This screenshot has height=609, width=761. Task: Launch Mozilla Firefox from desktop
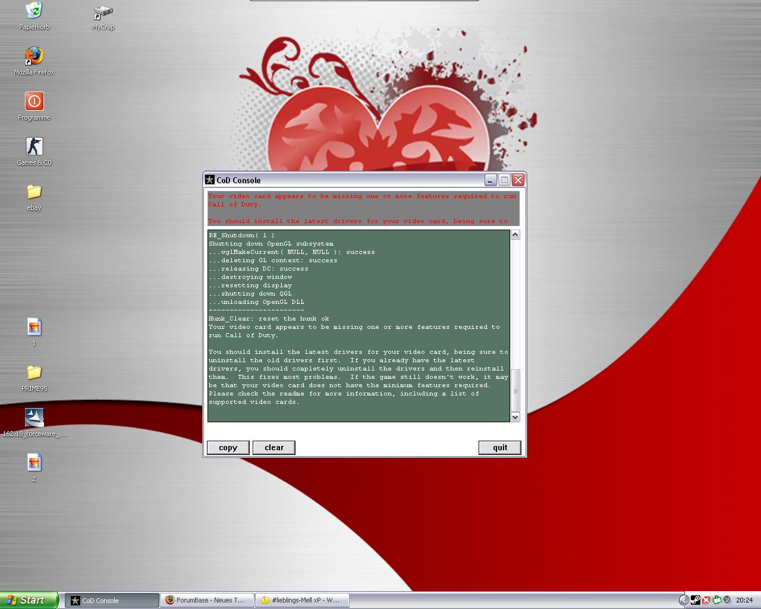(34, 61)
